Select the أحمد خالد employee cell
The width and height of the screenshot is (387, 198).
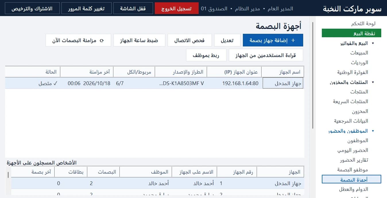(x=146, y=183)
